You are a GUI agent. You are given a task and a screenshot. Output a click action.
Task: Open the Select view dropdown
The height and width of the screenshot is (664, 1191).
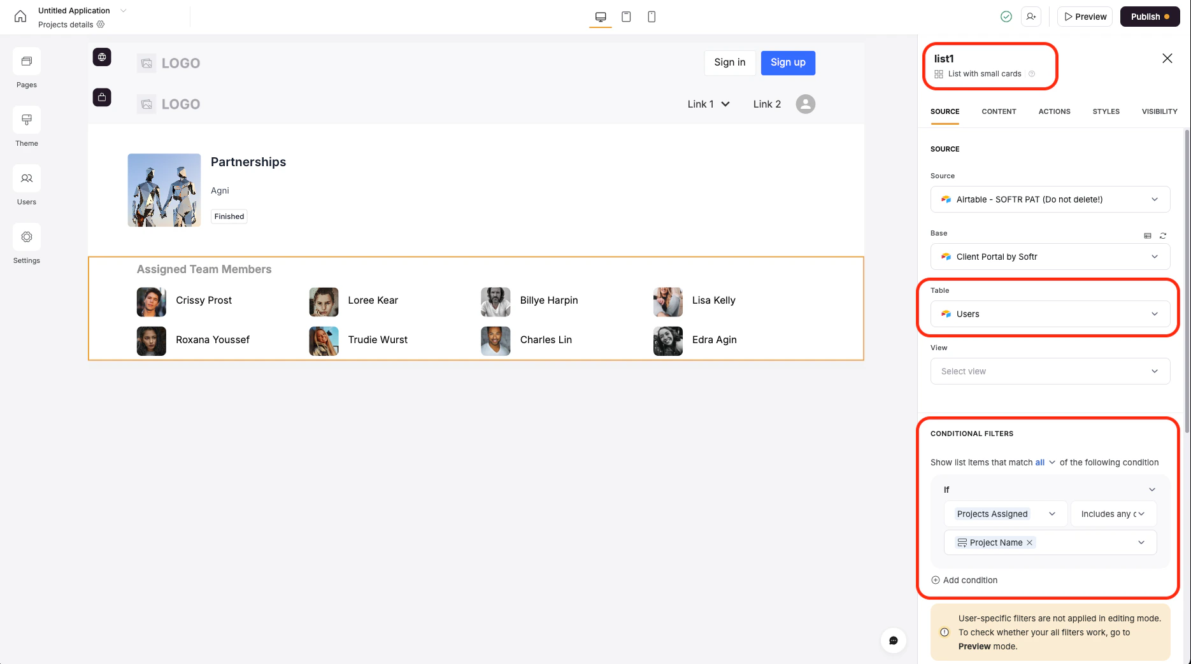coord(1050,371)
